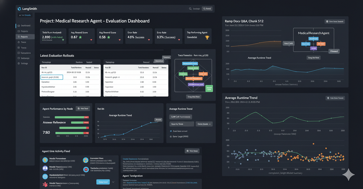
Task: Click the LangSmith logo icon
Action: tap(19, 9)
